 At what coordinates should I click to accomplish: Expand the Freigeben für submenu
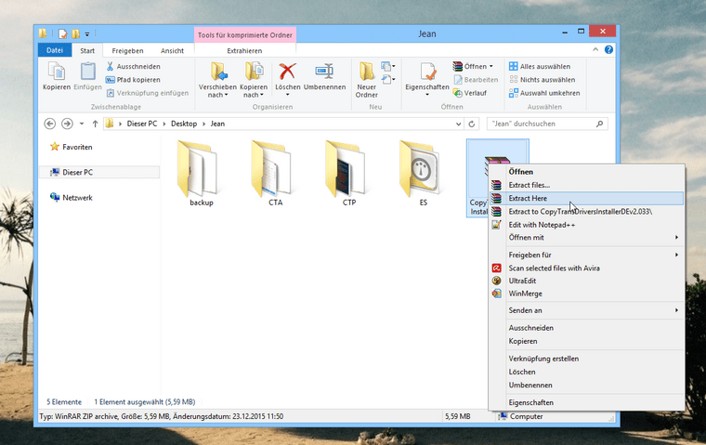coord(586,255)
